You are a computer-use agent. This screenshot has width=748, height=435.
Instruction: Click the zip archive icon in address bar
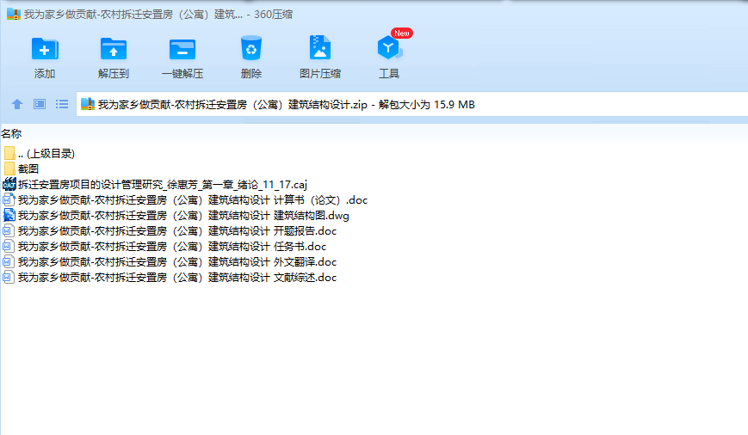[x=87, y=104]
